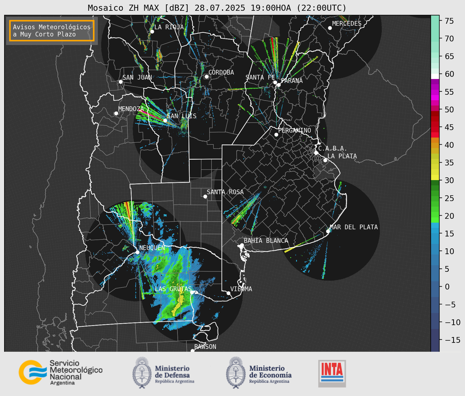Click the 75 dBZ label on color scale
The height and width of the screenshot is (396, 465).
click(x=449, y=21)
